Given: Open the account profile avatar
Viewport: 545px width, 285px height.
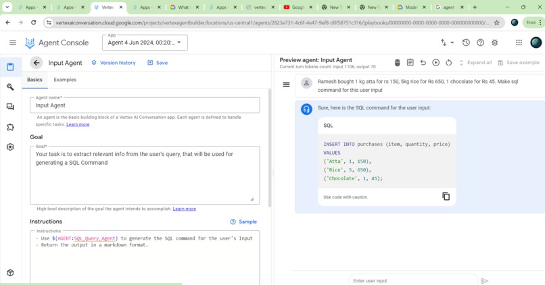Looking at the screenshot, I should click(x=536, y=43).
